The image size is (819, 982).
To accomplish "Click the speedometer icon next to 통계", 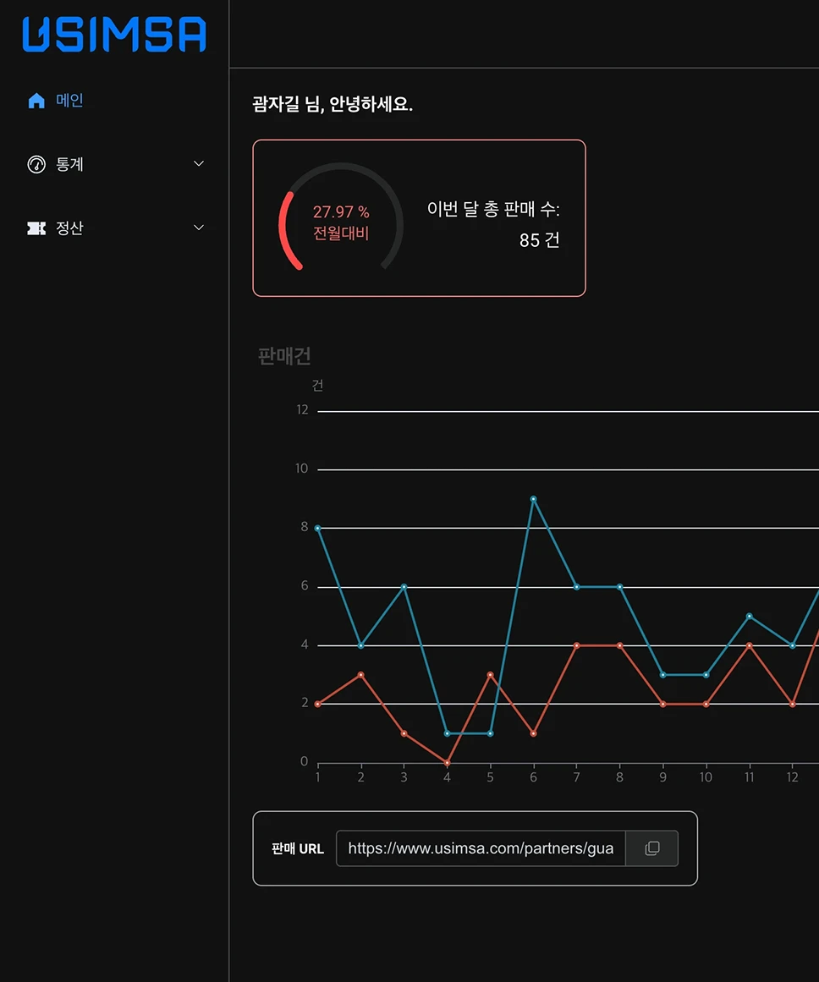I will [x=35, y=163].
